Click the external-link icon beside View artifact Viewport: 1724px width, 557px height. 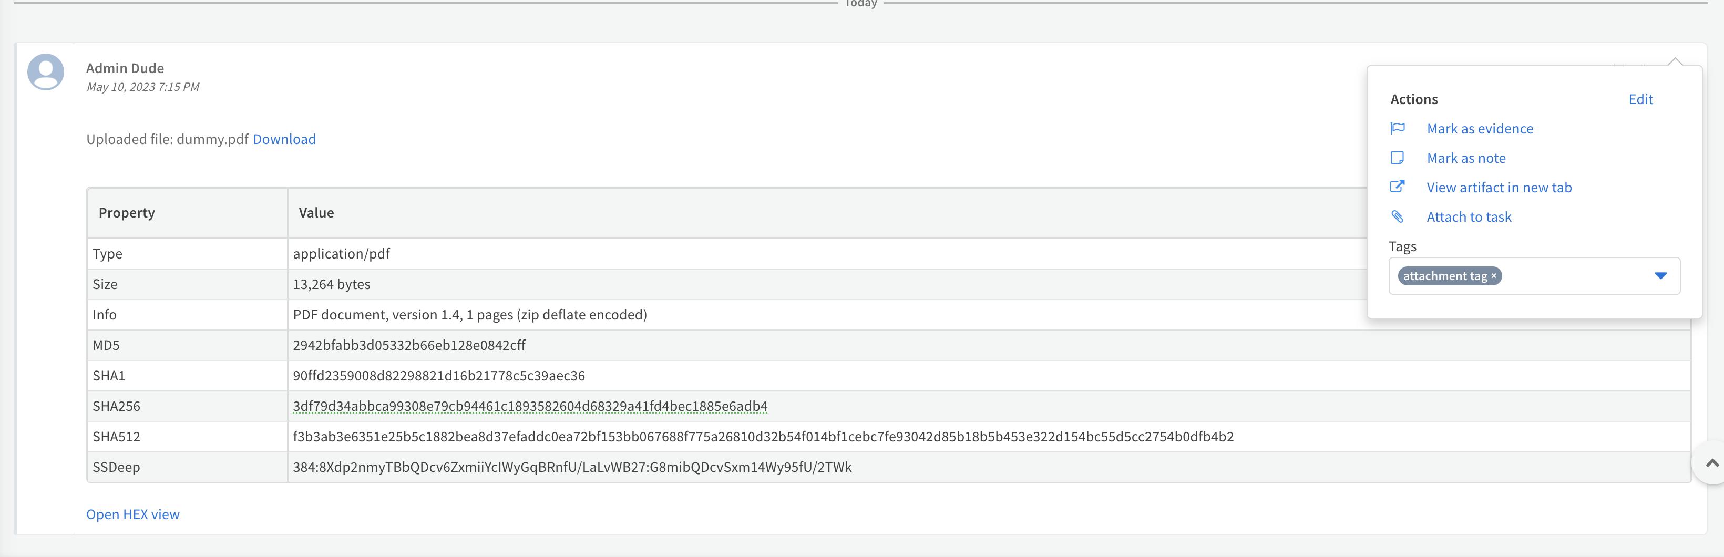[1398, 187]
